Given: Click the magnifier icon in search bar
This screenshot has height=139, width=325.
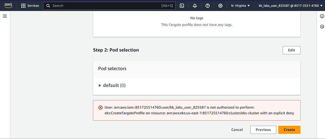Looking at the screenshot, I should pos(48,6).
